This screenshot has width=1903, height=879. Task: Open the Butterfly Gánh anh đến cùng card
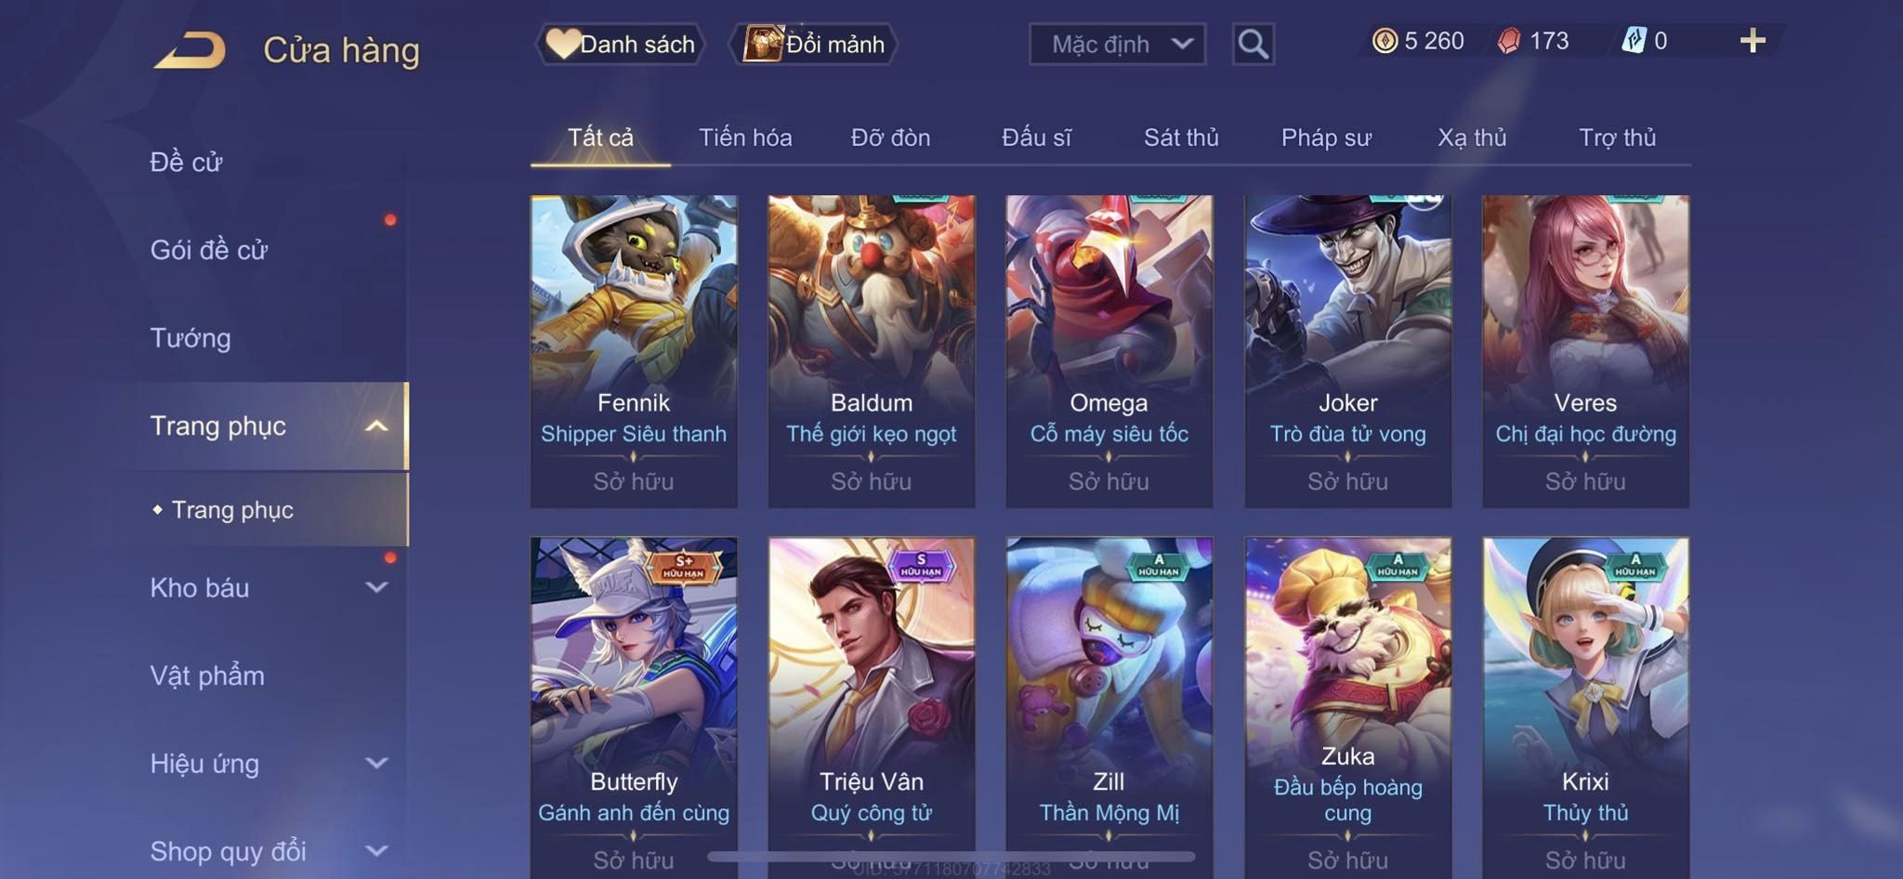[x=634, y=706]
